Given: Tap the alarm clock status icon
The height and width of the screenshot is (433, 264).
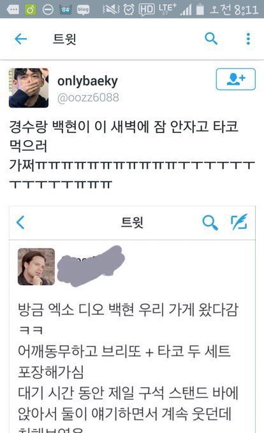Looking at the screenshot, I should (129, 10).
